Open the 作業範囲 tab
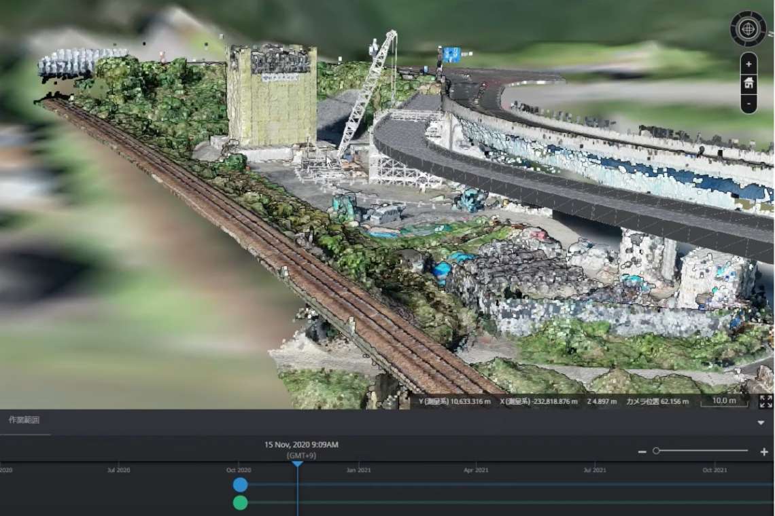The height and width of the screenshot is (516, 775). (24, 420)
